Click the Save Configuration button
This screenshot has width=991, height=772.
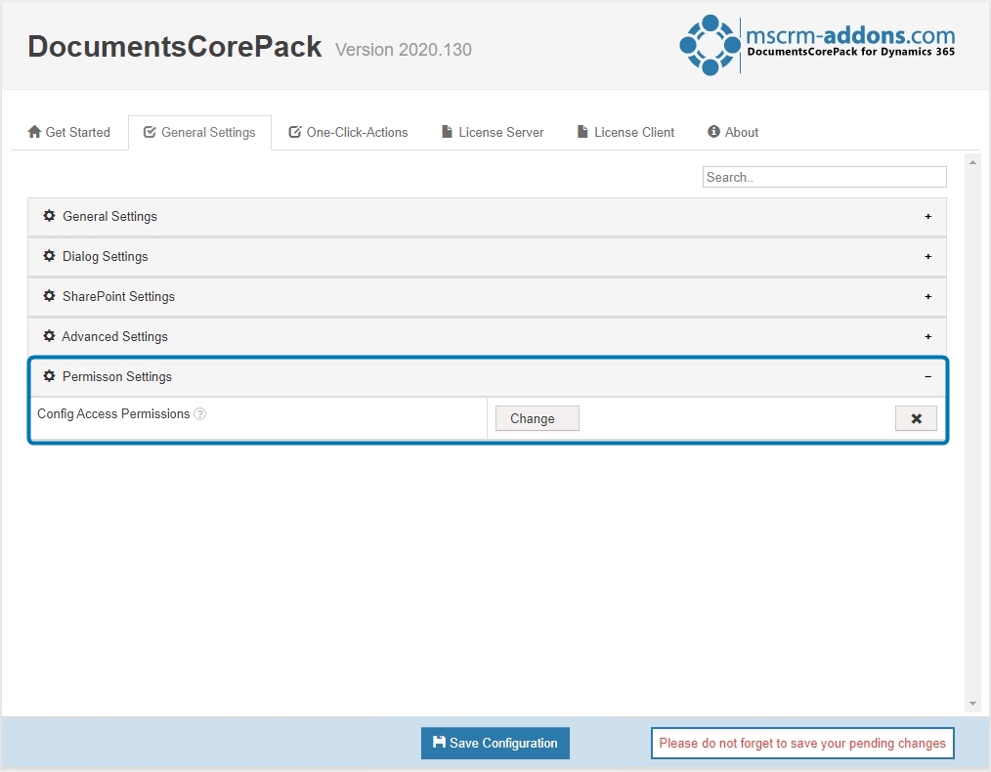(x=495, y=743)
